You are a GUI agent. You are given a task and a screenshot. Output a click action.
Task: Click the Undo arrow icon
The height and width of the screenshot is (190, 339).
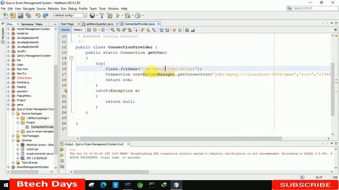coord(38,15)
